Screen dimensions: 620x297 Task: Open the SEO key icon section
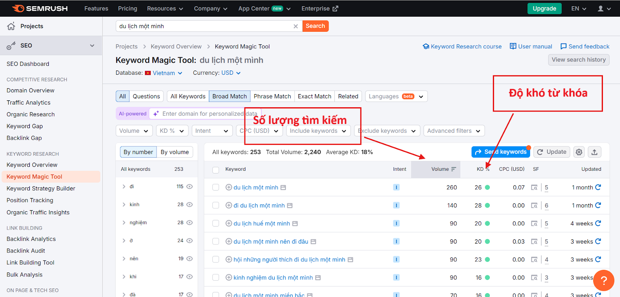coord(11,46)
